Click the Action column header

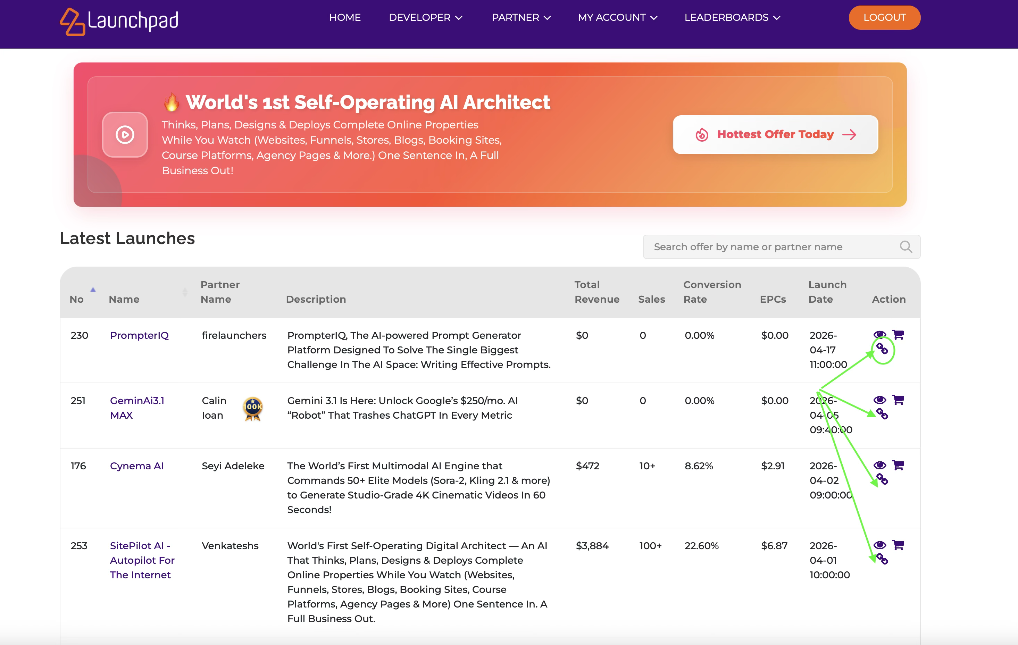coord(888,299)
